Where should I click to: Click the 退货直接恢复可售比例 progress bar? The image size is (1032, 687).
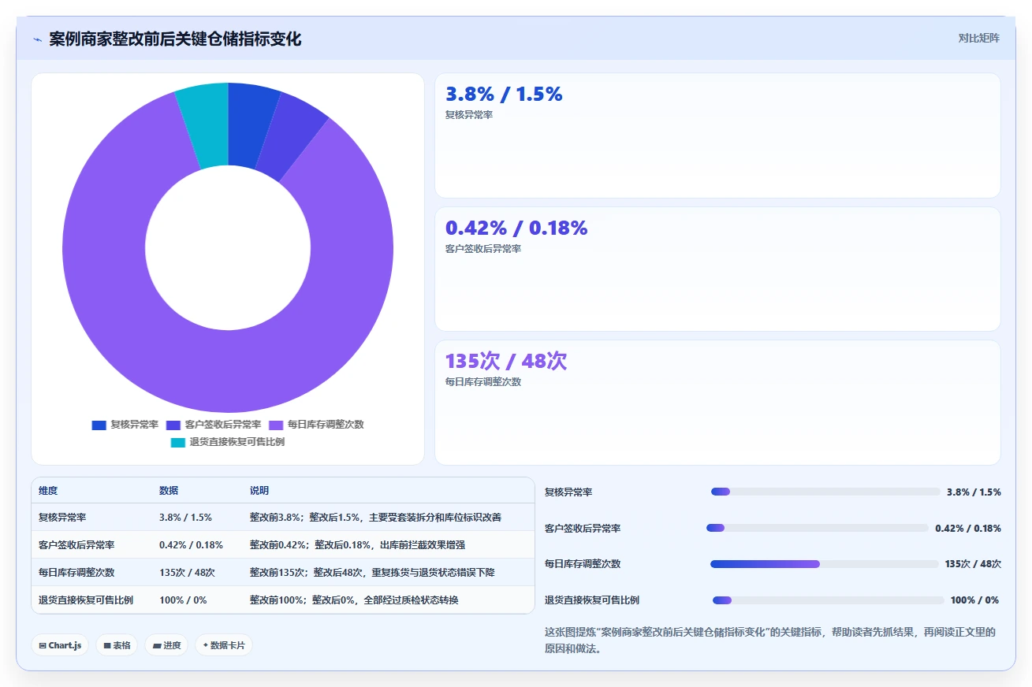829,600
